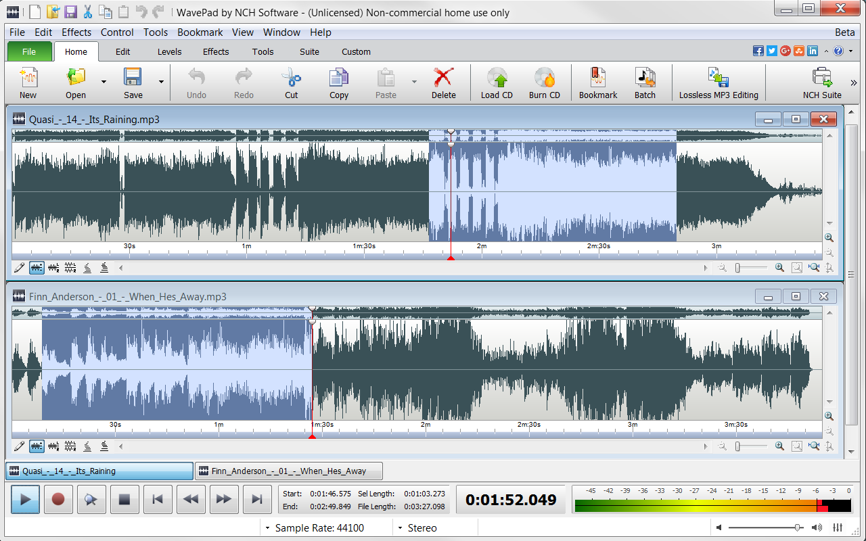Image resolution: width=866 pixels, height=541 pixels.
Task: Switch to the Effects ribbon tab
Action: pyautogui.click(x=215, y=51)
